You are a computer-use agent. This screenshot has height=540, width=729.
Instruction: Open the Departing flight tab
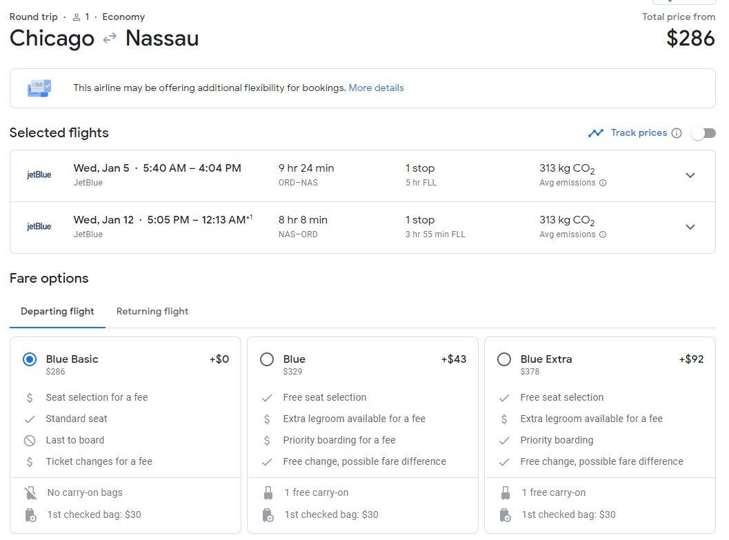click(x=57, y=312)
